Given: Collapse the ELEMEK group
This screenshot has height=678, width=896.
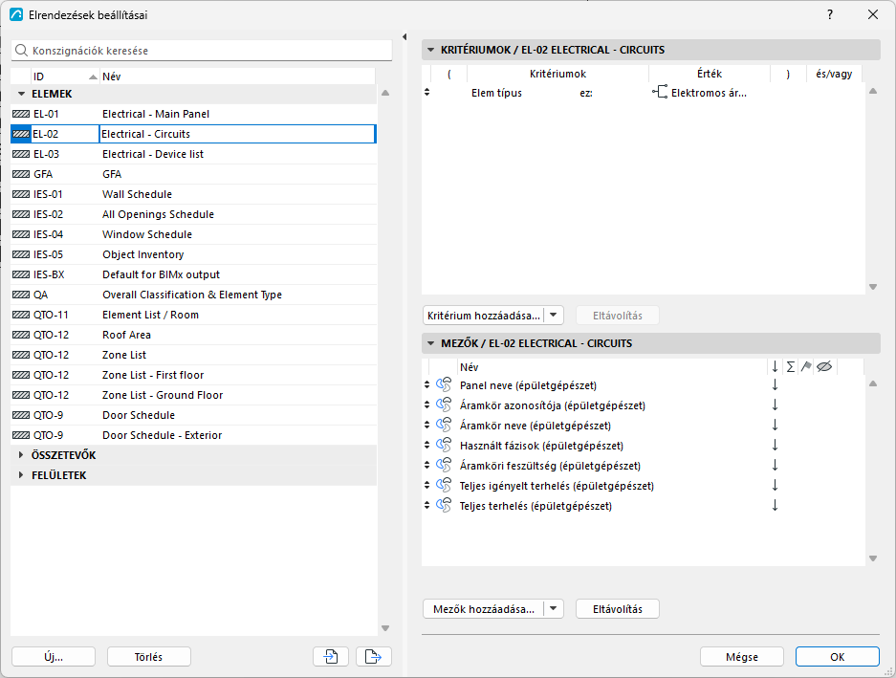Looking at the screenshot, I should coord(22,94).
